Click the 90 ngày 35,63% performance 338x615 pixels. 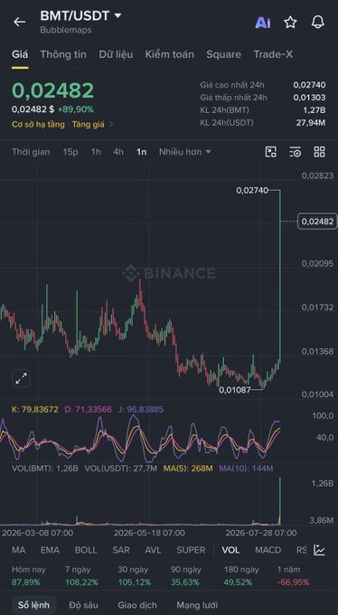pos(186,576)
